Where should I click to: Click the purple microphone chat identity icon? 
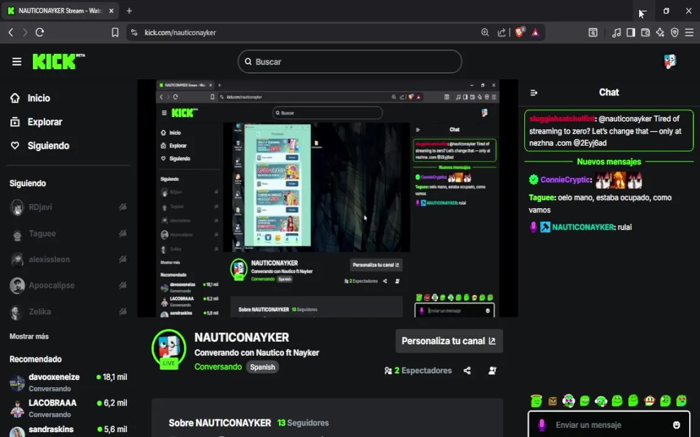[541, 425]
